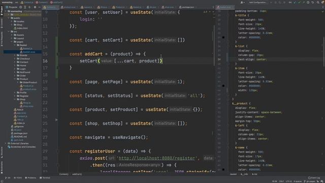325x183 pixels.
Task: Click line number 16 in editor gutter
Action: tap(45, 61)
